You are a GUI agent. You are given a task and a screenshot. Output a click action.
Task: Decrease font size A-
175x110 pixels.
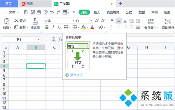103,21
